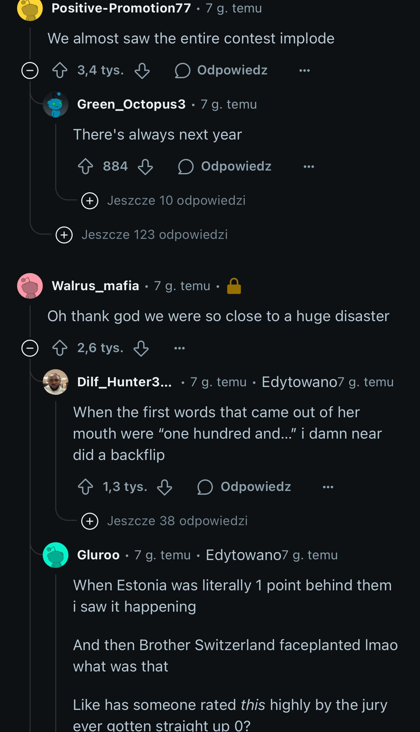Upvote Positive-Promotion77's comment
Screen dimensions: 420x732
tap(60, 70)
